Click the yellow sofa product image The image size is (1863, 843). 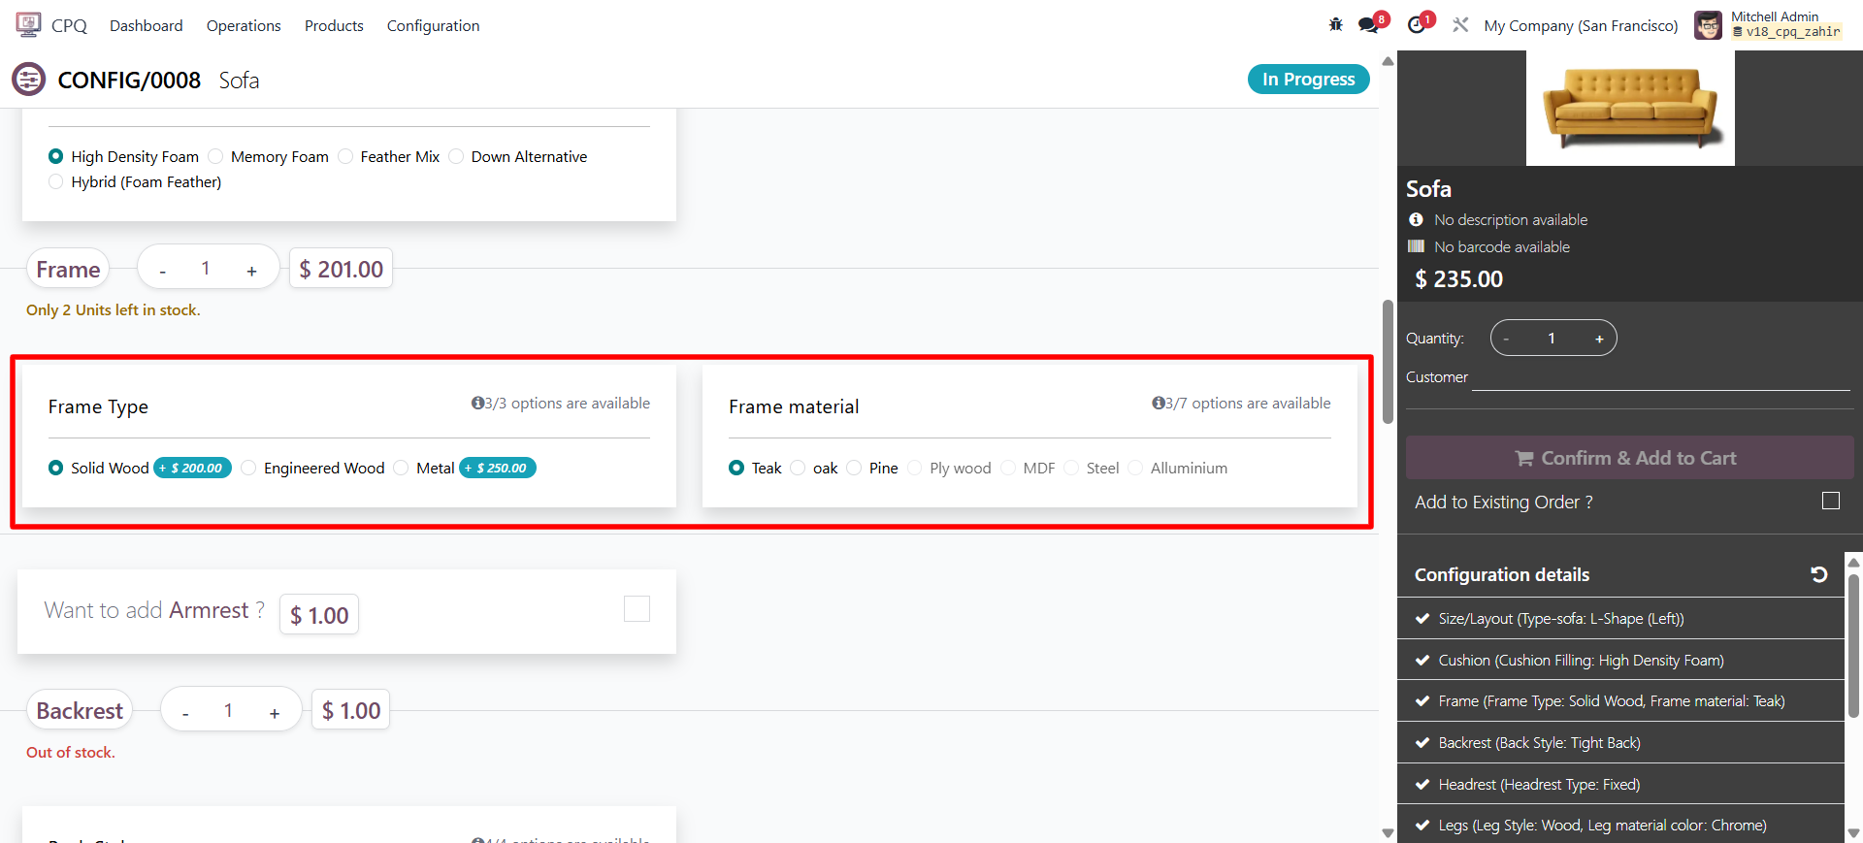coord(1630,108)
